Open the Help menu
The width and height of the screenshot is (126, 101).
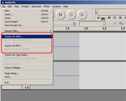tap(65, 6)
